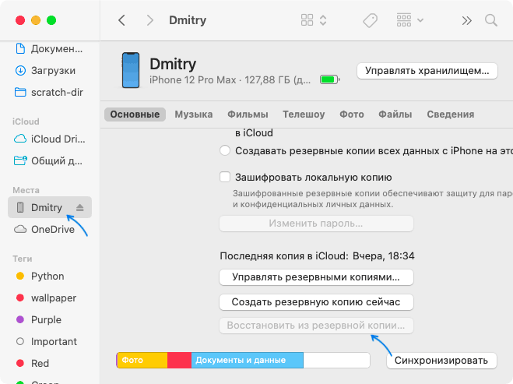Open the group-by grid dropdown
This screenshot has height=384, width=513.
pos(410,20)
